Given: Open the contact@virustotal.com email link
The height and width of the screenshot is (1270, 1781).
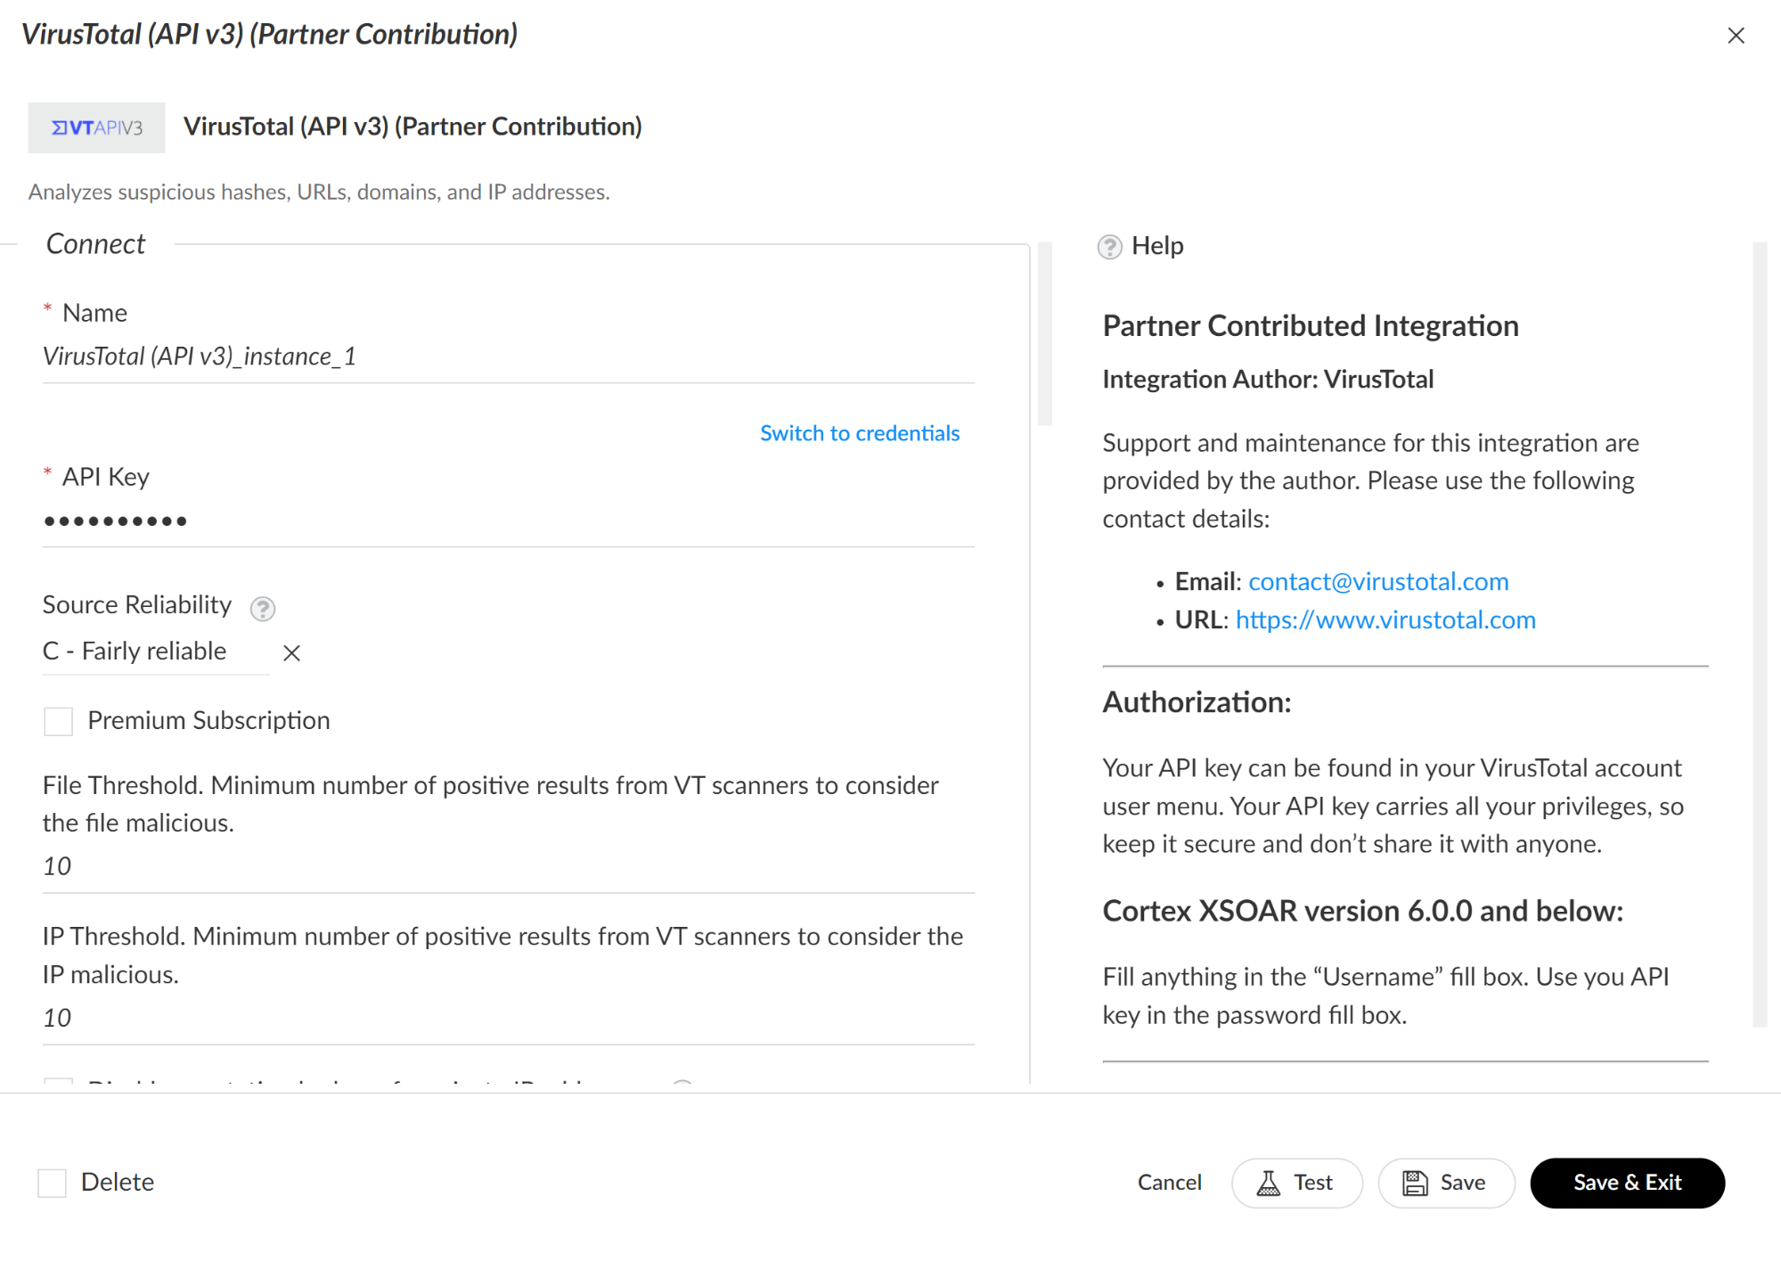Looking at the screenshot, I should [x=1377, y=582].
